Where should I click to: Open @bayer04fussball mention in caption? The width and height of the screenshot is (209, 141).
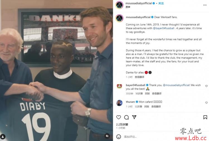point(164,28)
